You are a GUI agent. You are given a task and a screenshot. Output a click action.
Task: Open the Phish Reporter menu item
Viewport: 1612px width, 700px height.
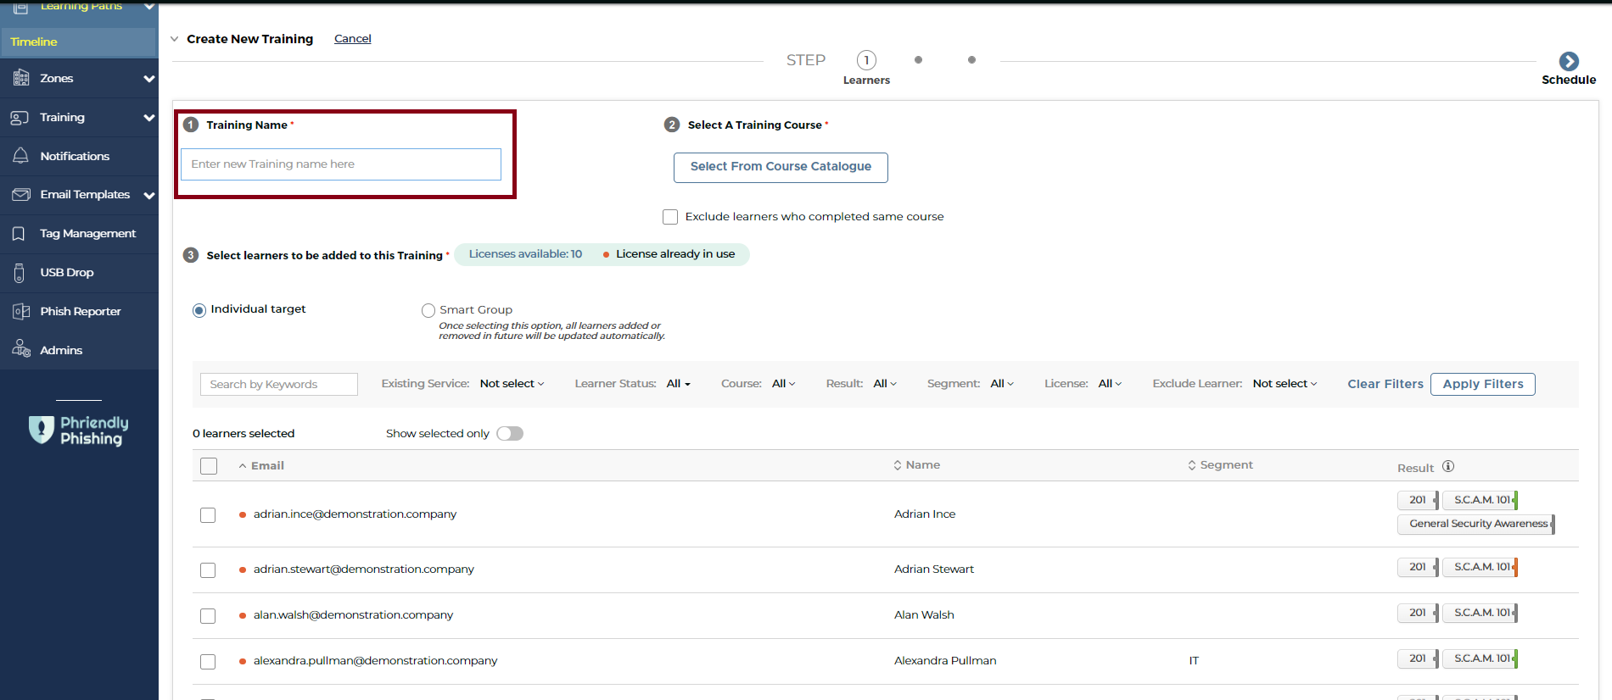(x=79, y=312)
